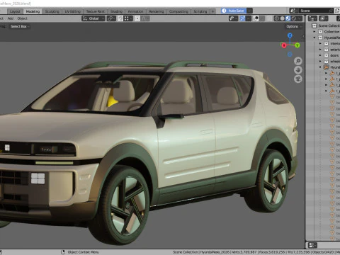340x255 pixels.
Task: Open the Scripting workspace tab
Action: tap(200, 11)
